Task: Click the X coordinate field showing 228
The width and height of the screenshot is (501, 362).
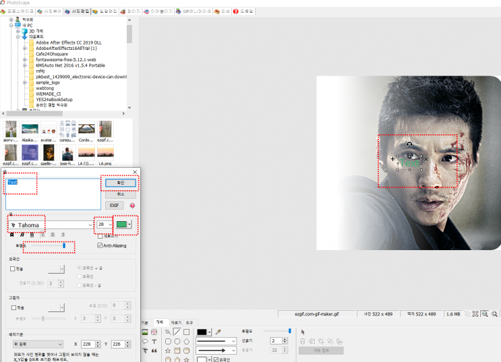Action: pos(88,344)
